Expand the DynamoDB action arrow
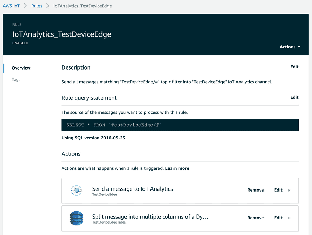The image size is (312, 235). coord(289,218)
